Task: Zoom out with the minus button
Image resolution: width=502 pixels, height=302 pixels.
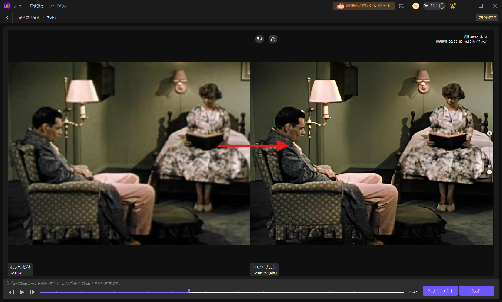Action: coord(489,172)
